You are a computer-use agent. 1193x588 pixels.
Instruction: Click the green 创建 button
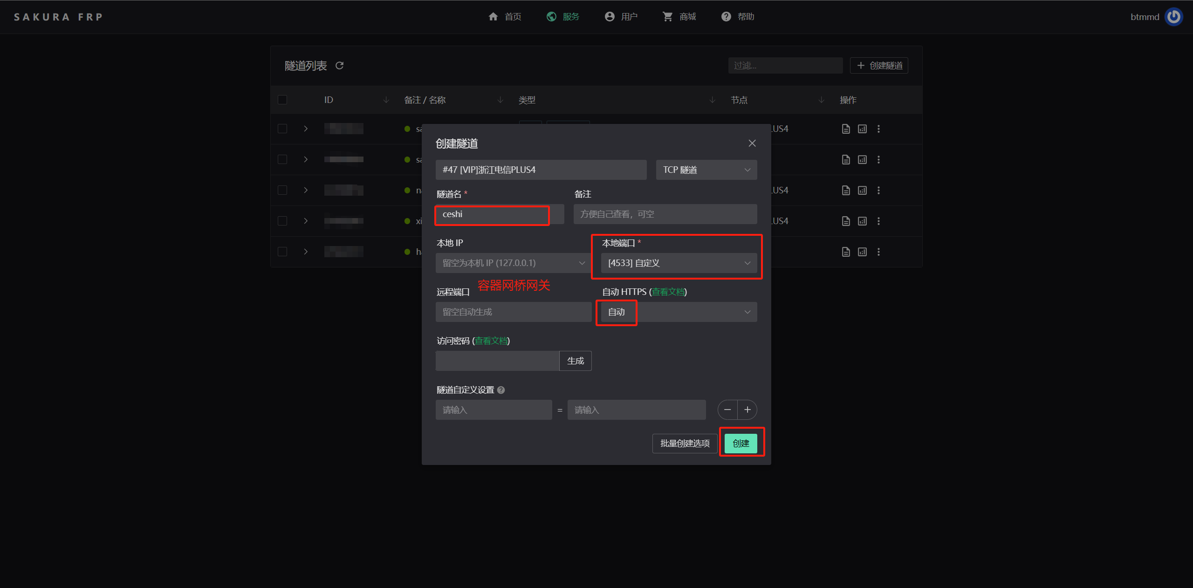[740, 444]
